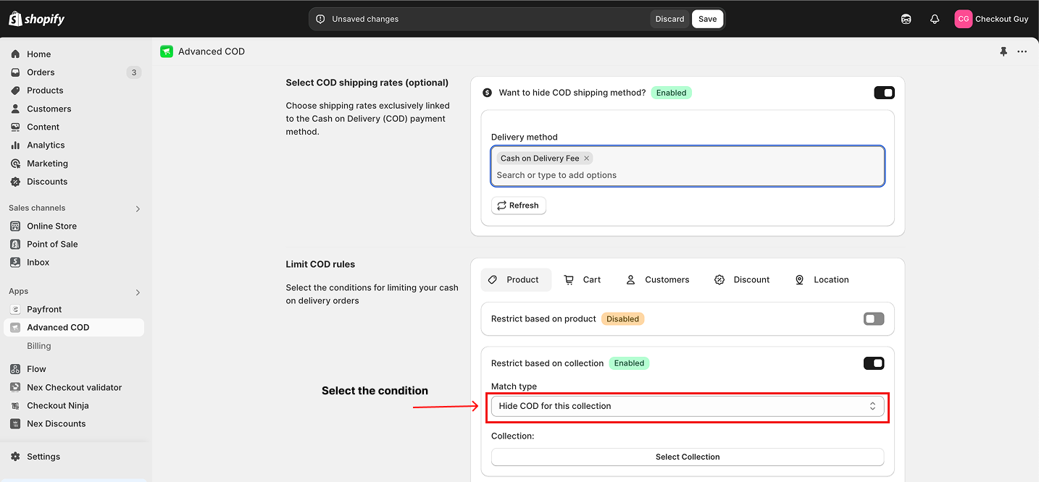Click the Checkout Guy account avatar
The width and height of the screenshot is (1039, 482).
click(x=963, y=19)
